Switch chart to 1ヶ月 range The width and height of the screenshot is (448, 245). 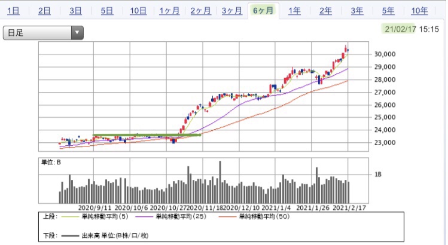(169, 11)
